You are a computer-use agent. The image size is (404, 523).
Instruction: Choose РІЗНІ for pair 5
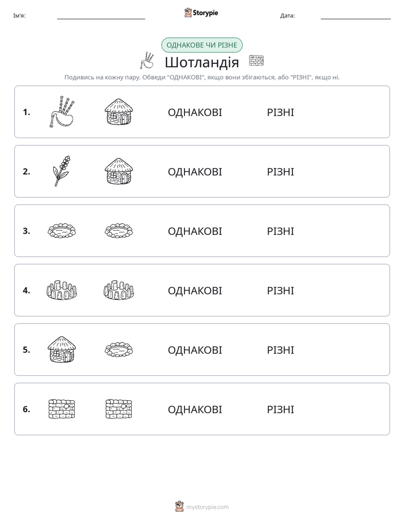[280, 350]
